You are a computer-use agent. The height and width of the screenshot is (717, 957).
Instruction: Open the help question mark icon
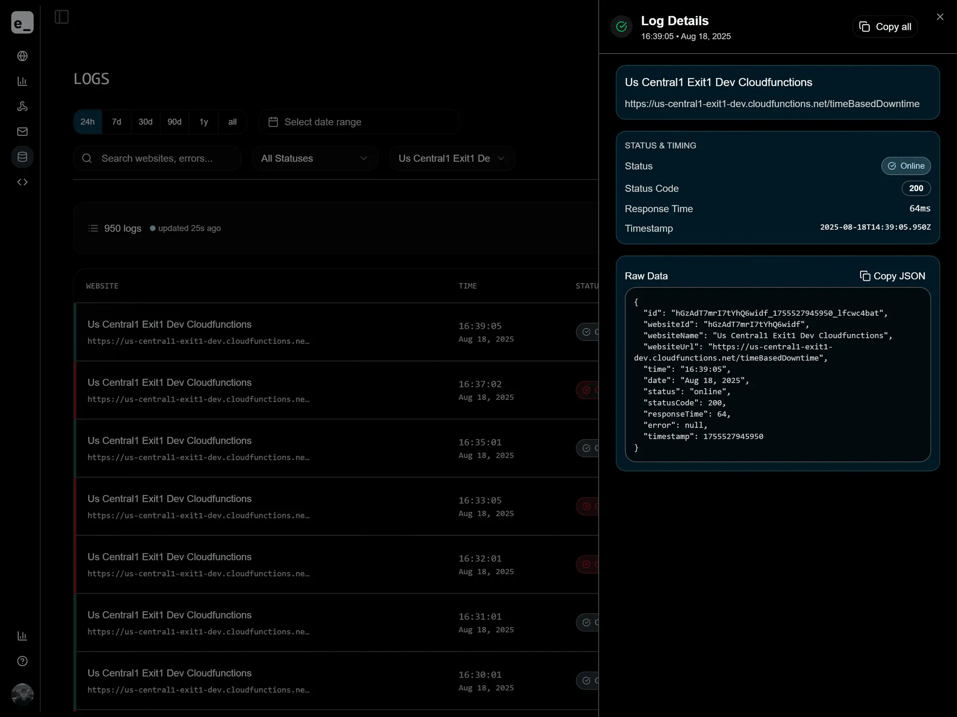[22, 661]
